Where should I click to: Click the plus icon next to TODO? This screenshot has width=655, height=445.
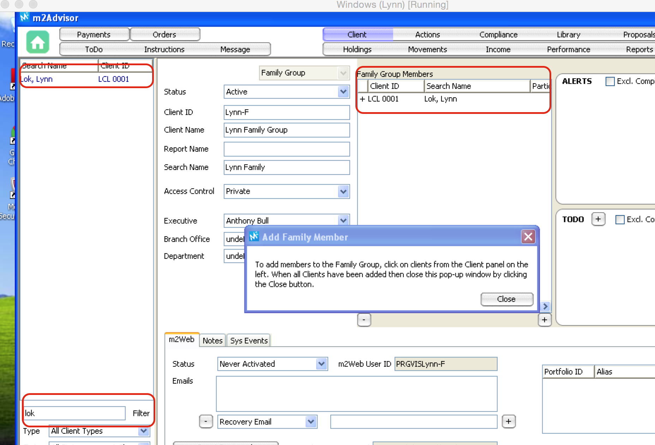(x=598, y=219)
